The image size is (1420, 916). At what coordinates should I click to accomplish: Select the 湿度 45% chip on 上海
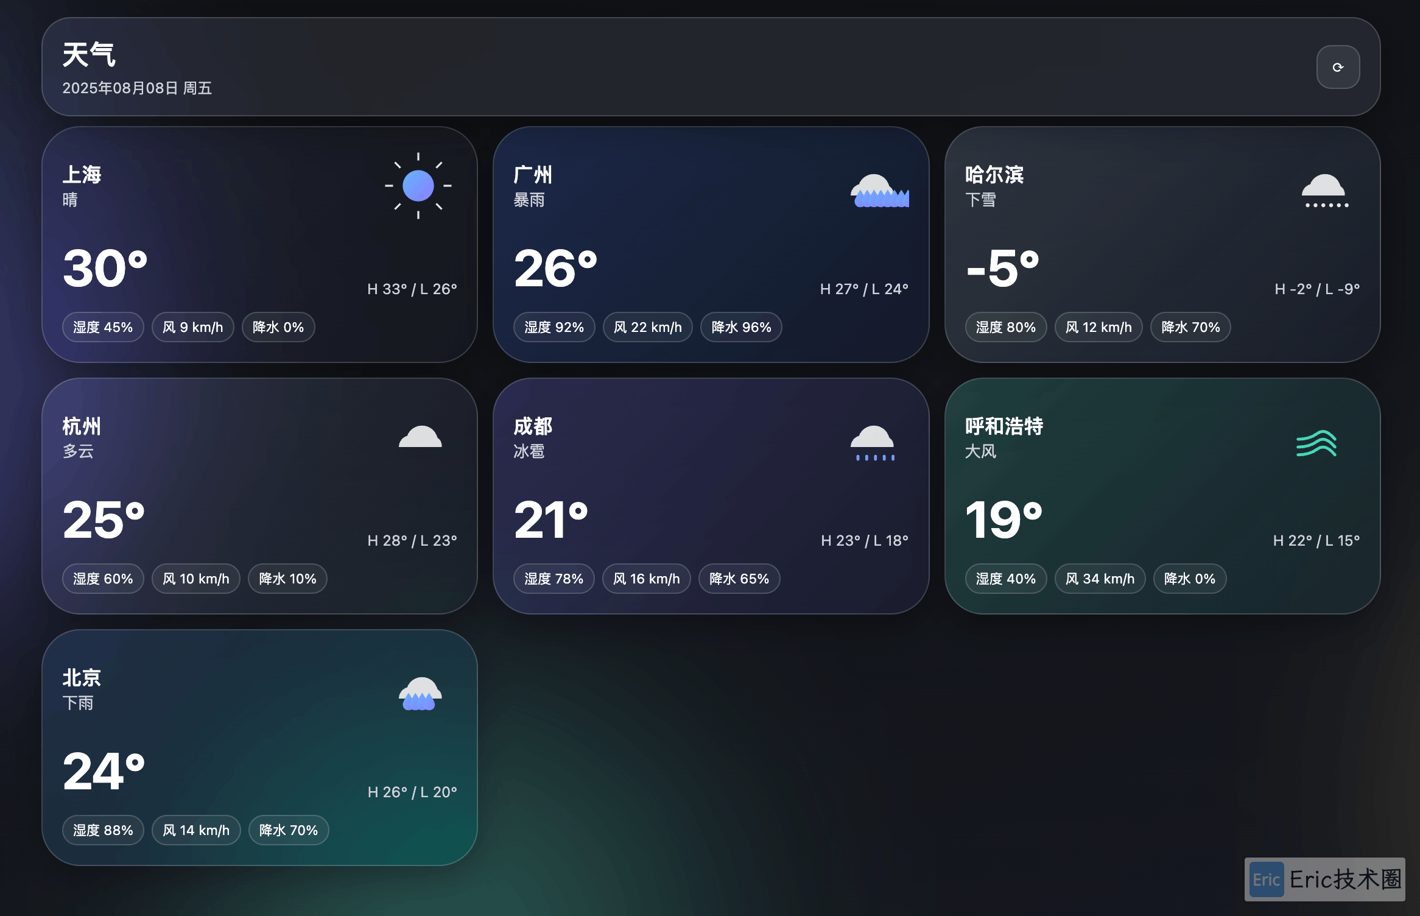pos(103,327)
